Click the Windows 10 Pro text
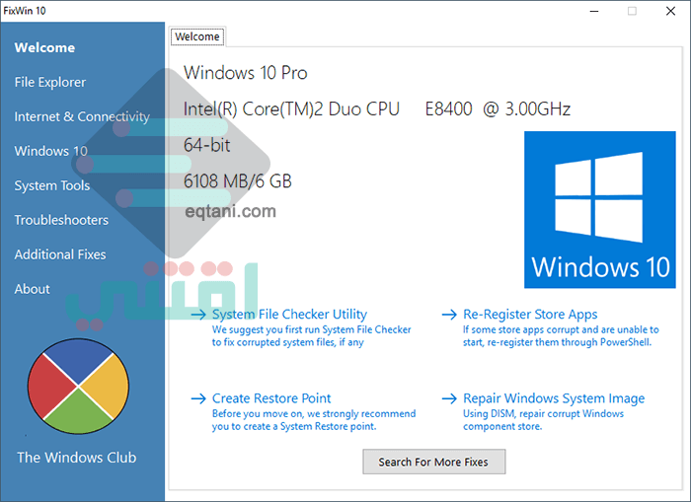Screen dimensions: 691x502 pyautogui.click(x=246, y=73)
